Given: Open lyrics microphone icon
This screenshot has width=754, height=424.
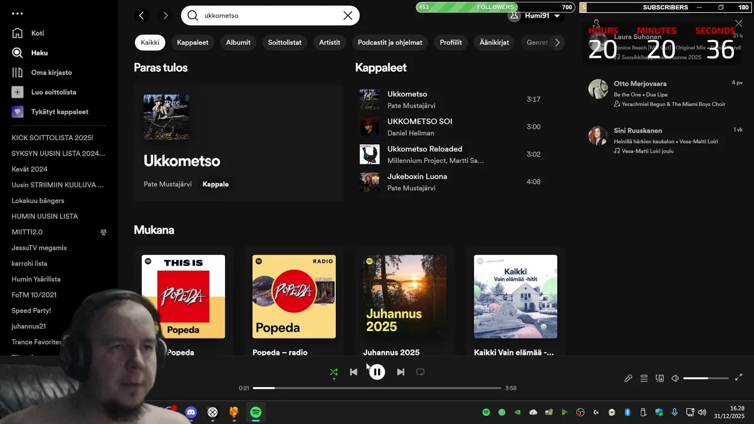Looking at the screenshot, I should pos(629,378).
